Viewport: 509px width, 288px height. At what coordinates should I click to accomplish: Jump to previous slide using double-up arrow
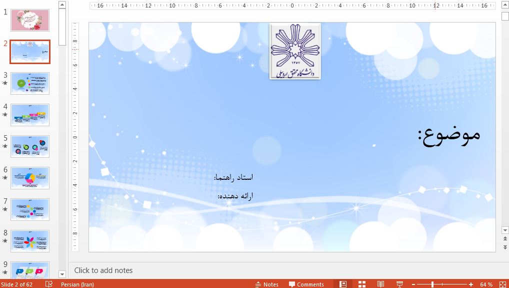pos(505,239)
